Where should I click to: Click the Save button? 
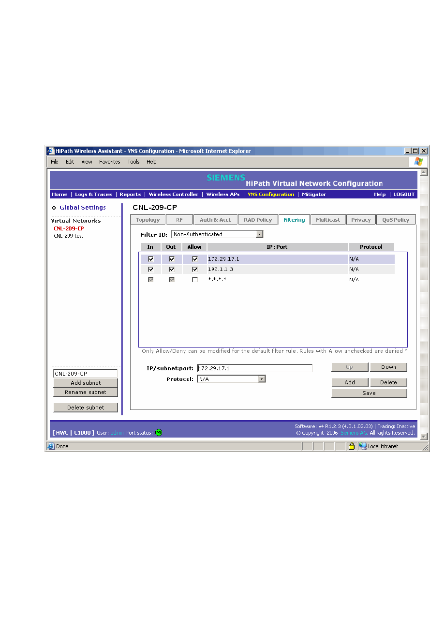pyautogui.click(x=369, y=393)
